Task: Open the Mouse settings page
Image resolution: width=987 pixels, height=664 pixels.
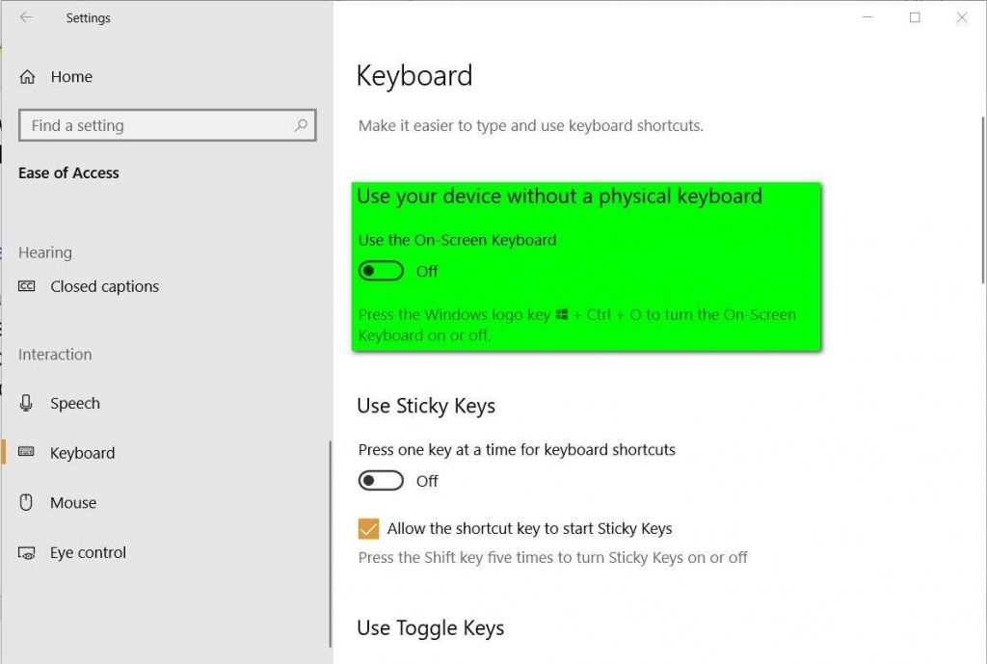Action: (74, 502)
